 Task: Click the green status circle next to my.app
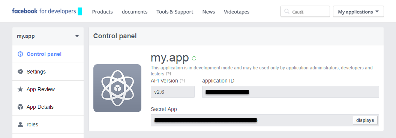pyautogui.click(x=194, y=58)
